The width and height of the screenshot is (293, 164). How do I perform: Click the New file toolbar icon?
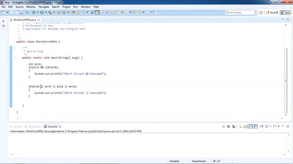pos(4,12)
